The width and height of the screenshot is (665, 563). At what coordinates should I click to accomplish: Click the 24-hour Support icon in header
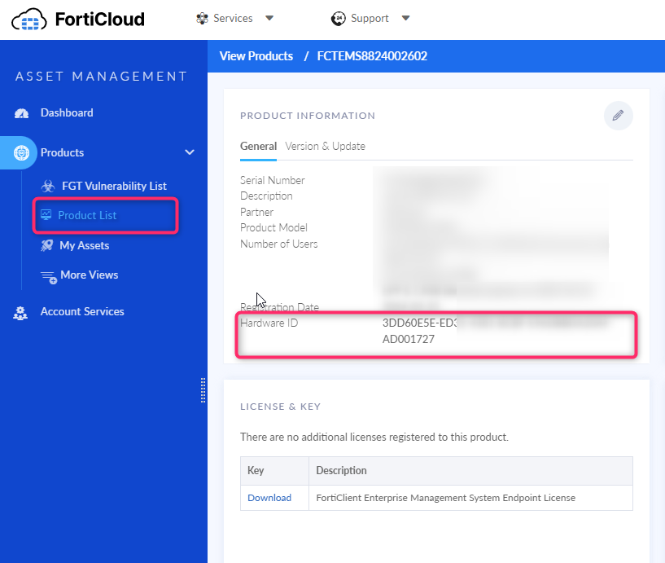(x=339, y=18)
